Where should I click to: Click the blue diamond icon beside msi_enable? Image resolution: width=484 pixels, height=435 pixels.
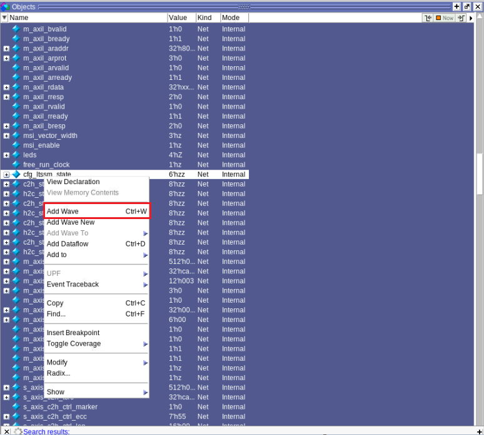coord(16,145)
